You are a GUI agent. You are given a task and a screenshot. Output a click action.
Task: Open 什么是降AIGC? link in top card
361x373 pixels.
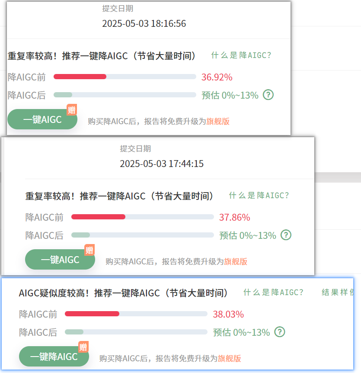coord(241,55)
